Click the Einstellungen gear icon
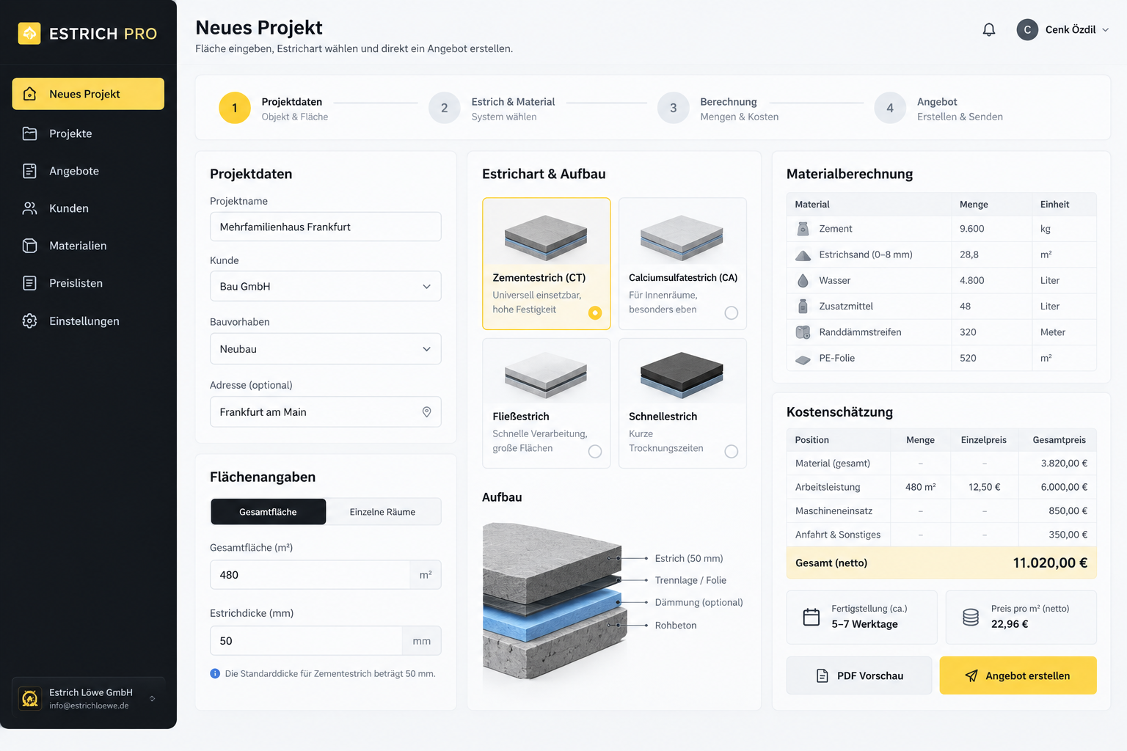This screenshot has height=751, width=1127. pos(29,320)
